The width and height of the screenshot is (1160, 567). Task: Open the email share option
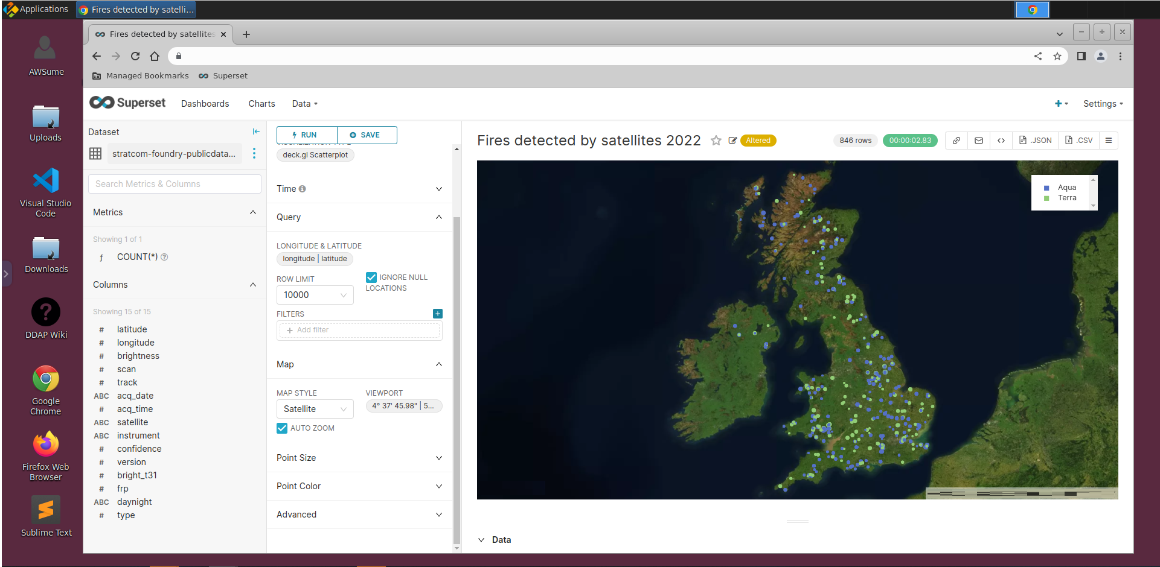(x=979, y=140)
